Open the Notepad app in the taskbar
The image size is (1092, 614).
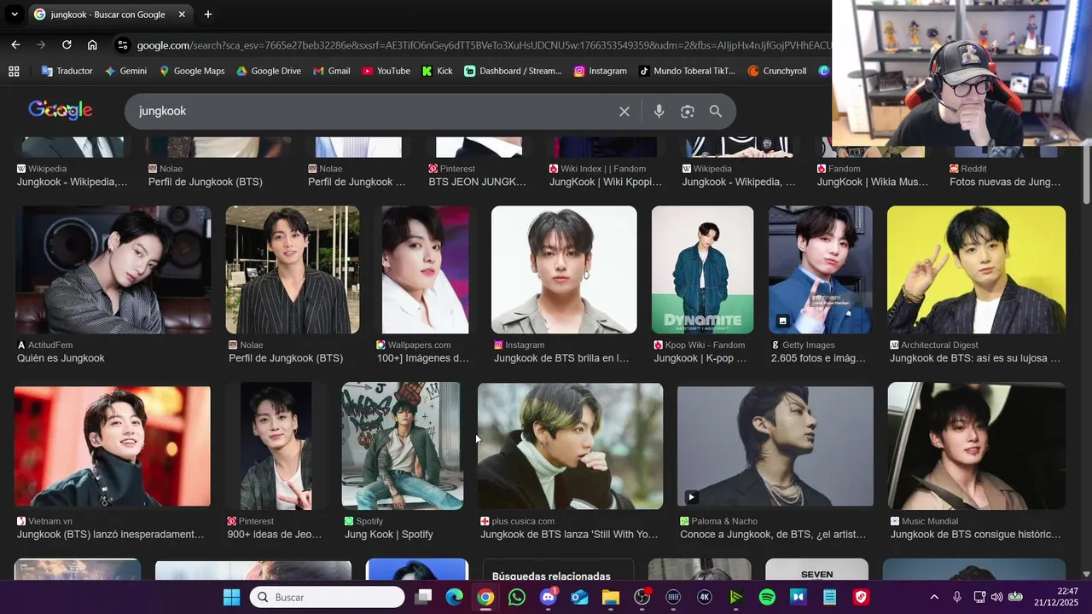(829, 597)
